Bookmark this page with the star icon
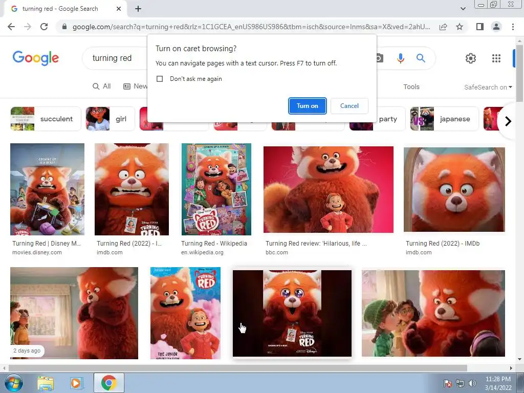The width and height of the screenshot is (524, 393). (x=460, y=27)
